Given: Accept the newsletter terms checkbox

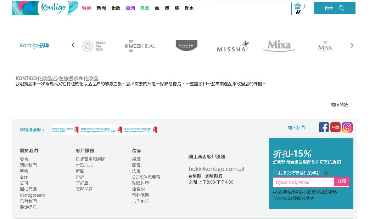Looking at the screenshot, I should 275,172.
